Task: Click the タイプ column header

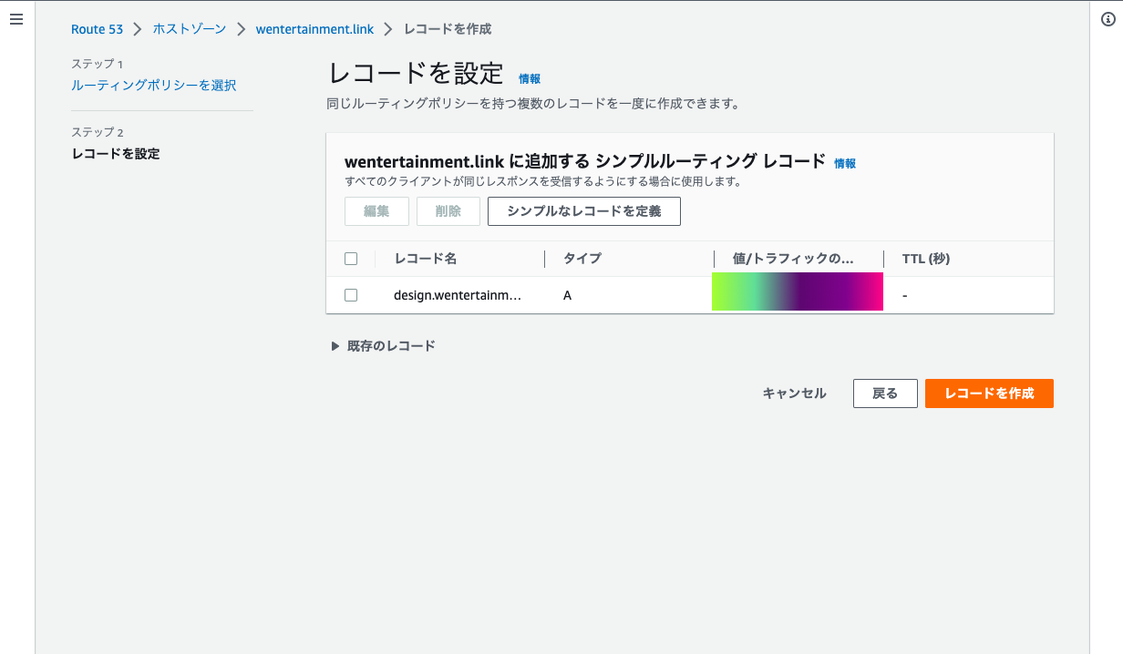Action: tap(582, 259)
